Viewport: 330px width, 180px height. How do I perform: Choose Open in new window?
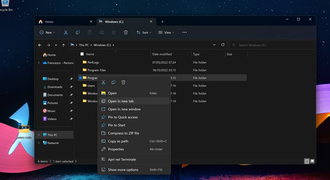coord(134,109)
